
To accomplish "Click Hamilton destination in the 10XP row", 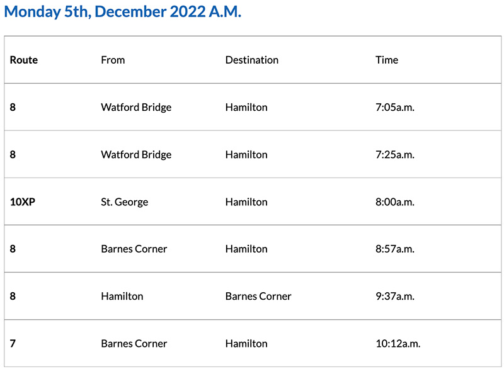I will (x=246, y=202).
